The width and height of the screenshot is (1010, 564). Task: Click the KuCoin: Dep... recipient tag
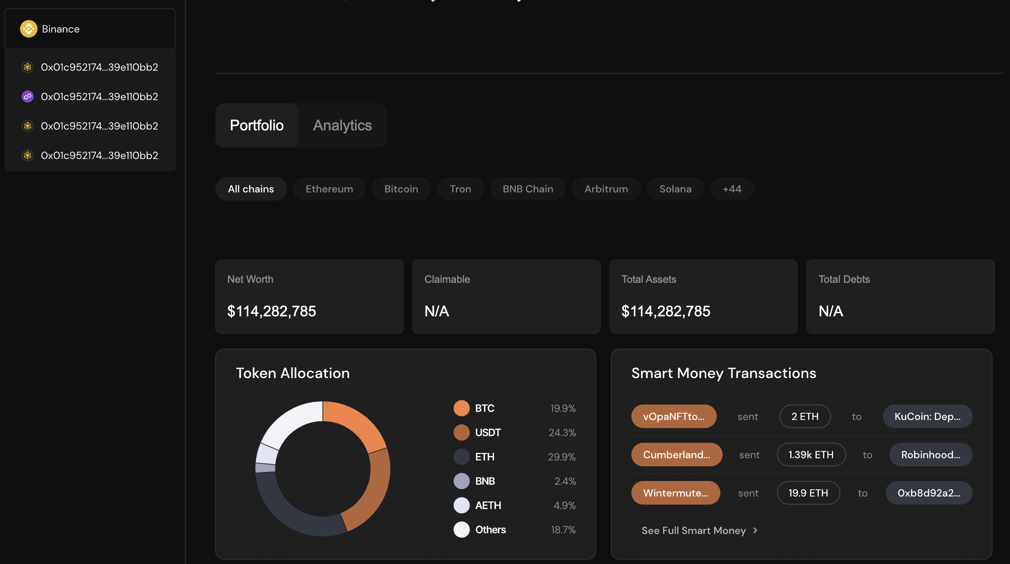coord(927,416)
